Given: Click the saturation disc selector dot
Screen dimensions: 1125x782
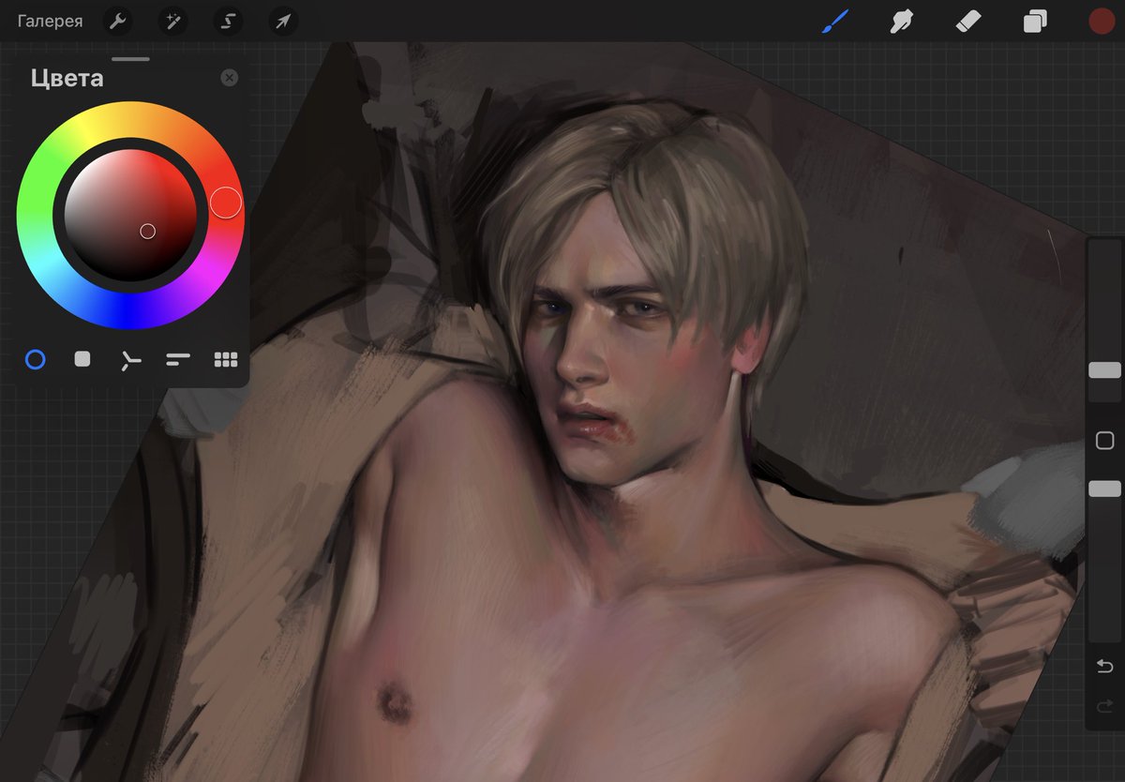Looking at the screenshot, I should point(147,231).
